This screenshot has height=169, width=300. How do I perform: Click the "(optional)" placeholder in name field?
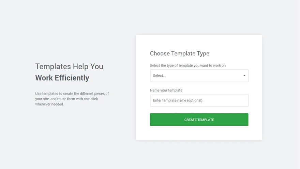194,100
